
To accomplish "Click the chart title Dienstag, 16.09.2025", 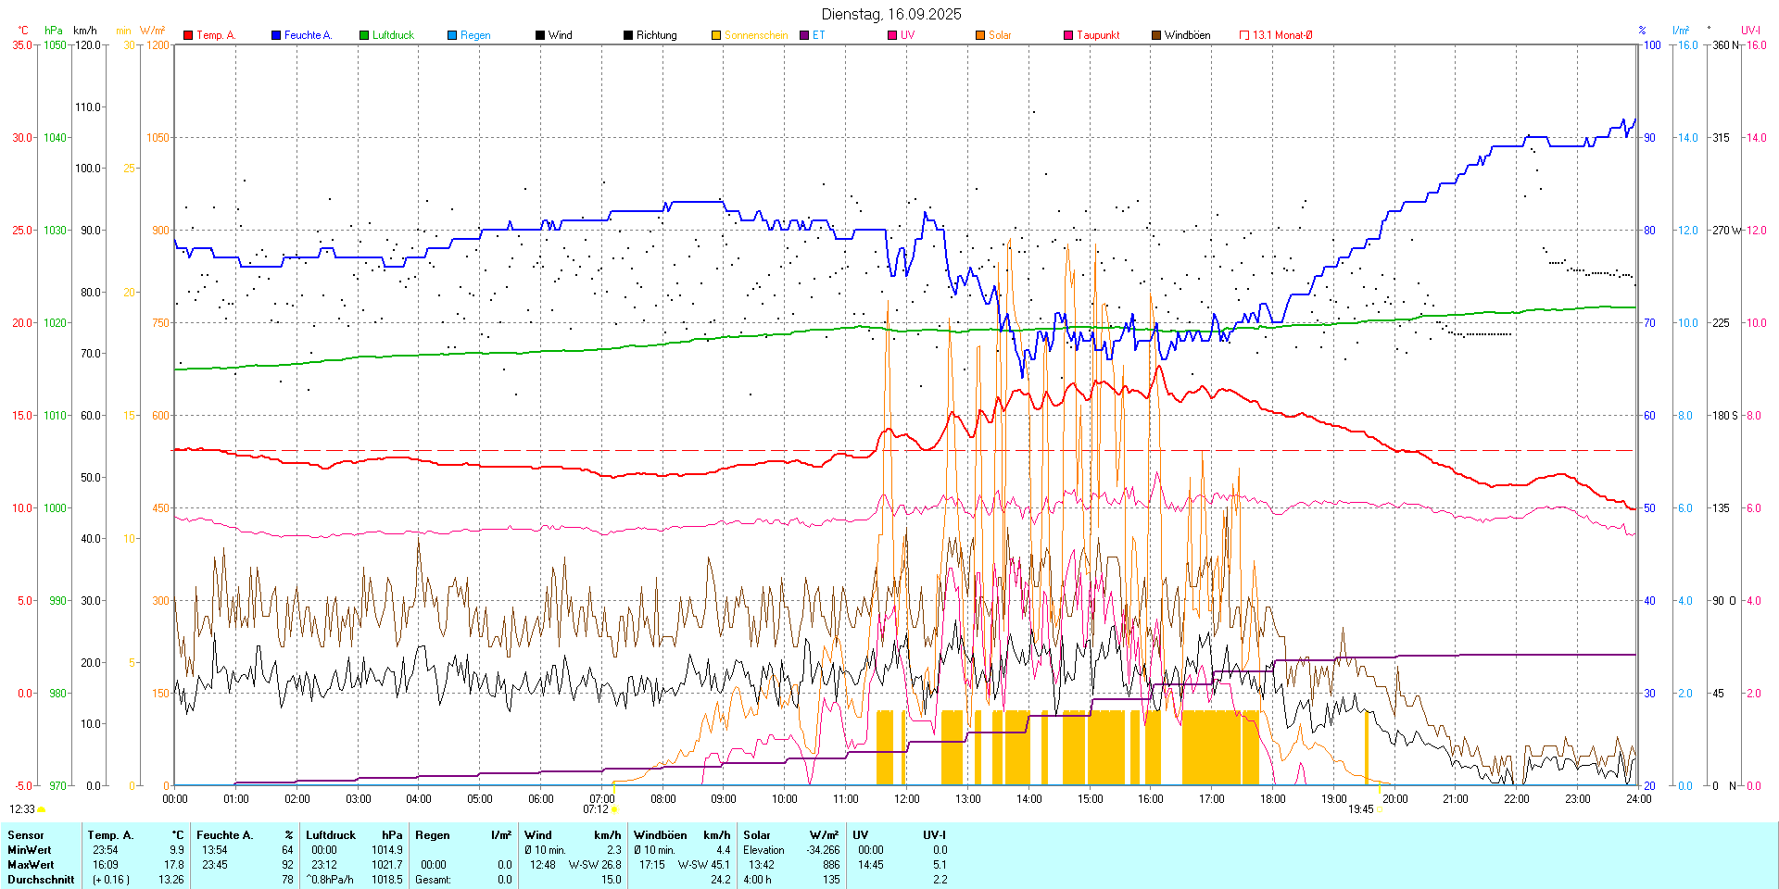I will point(891,14).
